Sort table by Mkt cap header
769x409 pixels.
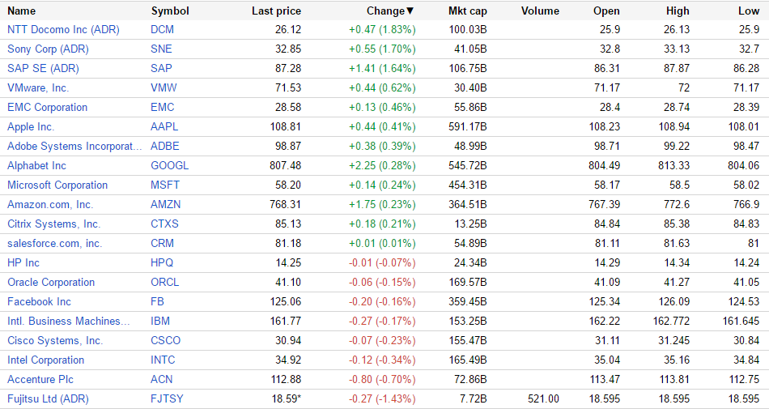(467, 11)
